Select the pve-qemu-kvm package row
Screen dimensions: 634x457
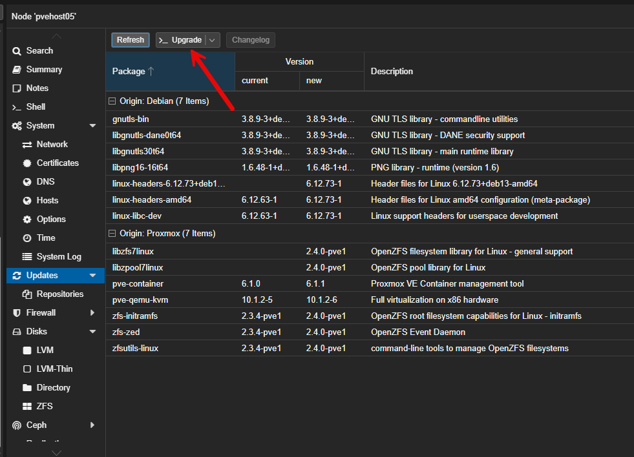[259, 300]
